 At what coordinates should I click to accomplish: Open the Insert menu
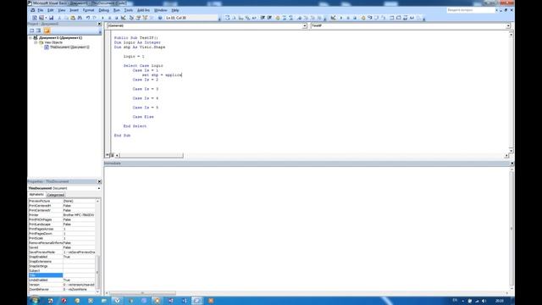74,10
